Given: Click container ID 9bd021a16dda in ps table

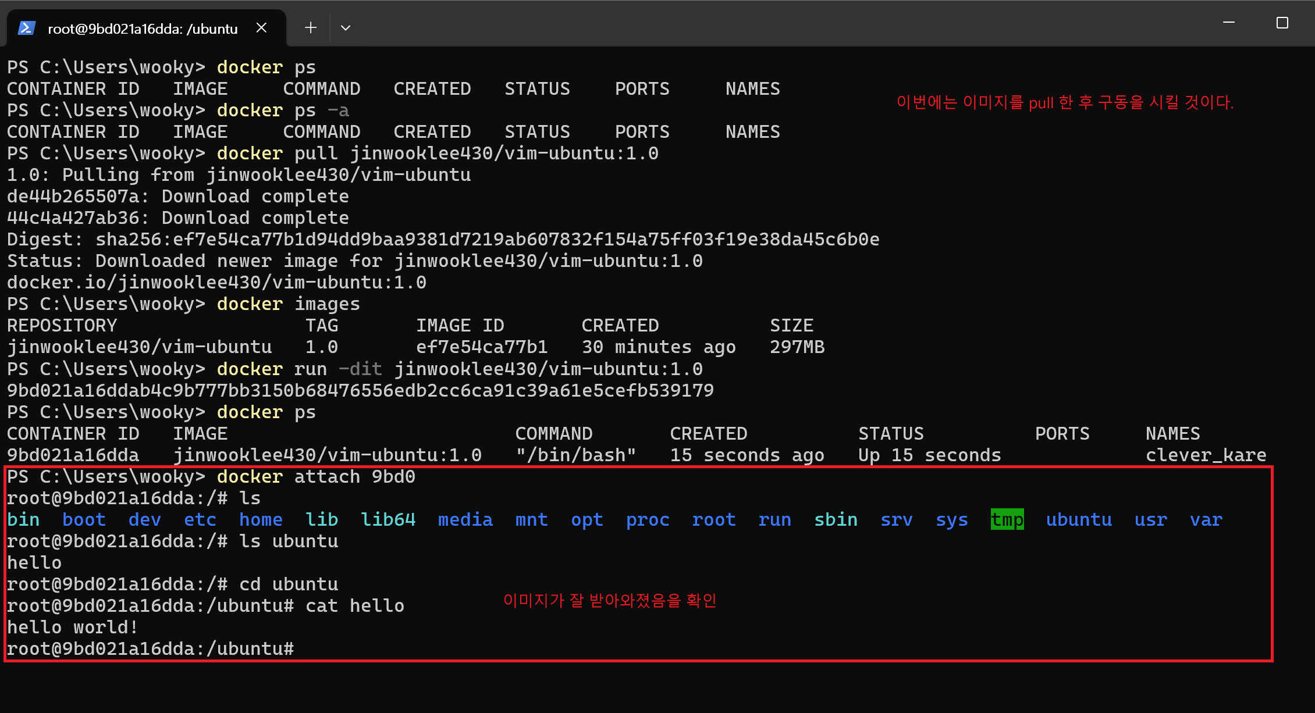Looking at the screenshot, I should (x=73, y=455).
